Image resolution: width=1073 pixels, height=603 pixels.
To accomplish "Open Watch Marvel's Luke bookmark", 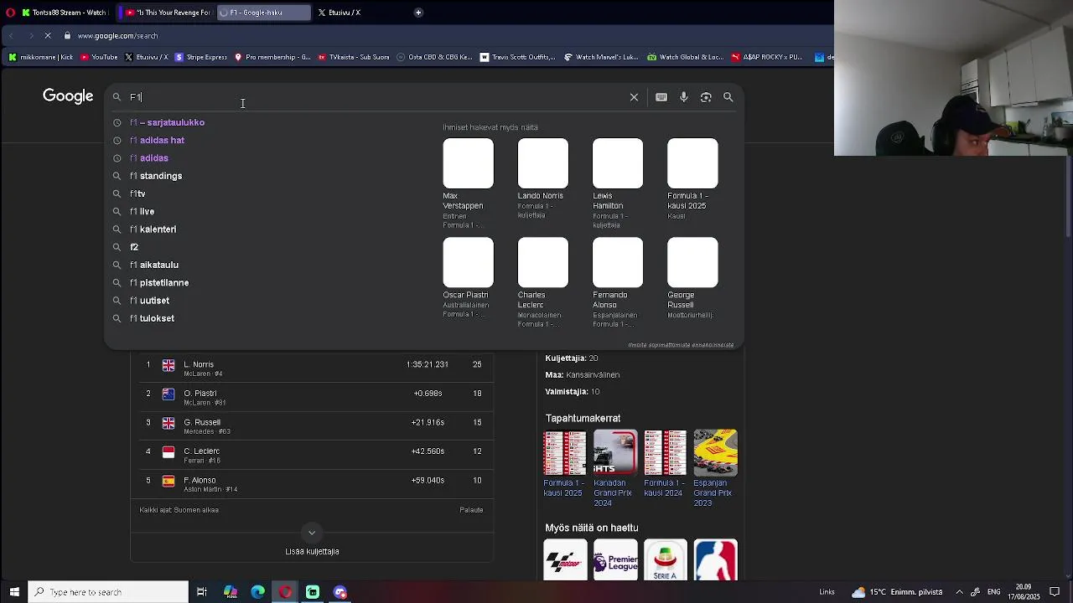I will (x=601, y=57).
